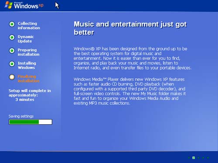218x163 pixels.
Task: Click the Saving settings status text
Action: pos(21,116)
